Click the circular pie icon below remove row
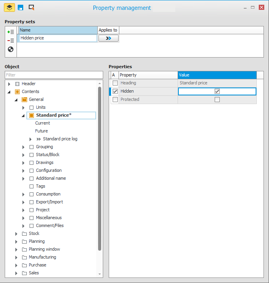Image resolution: width=269 pixels, height=283 pixels. (11, 49)
